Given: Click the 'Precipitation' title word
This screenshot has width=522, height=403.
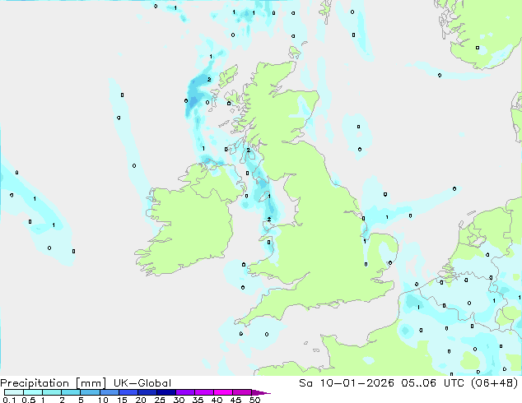Looking at the screenshot, I should pyautogui.click(x=35, y=383).
